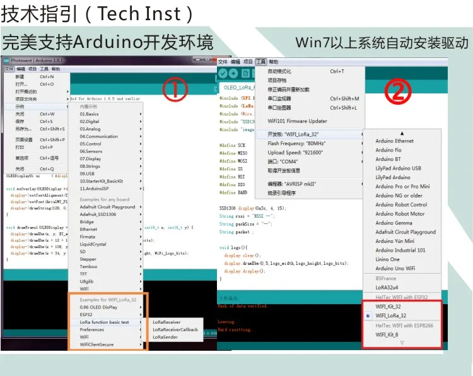This screenshot has height=376, width=473.
Task: Open the Firmata examples entry
Action: pyautogui.click(x=105, y=237)
